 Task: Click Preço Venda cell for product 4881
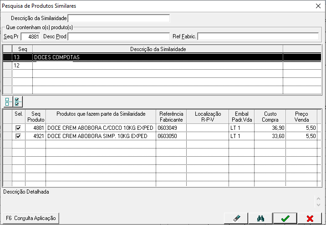301,128
